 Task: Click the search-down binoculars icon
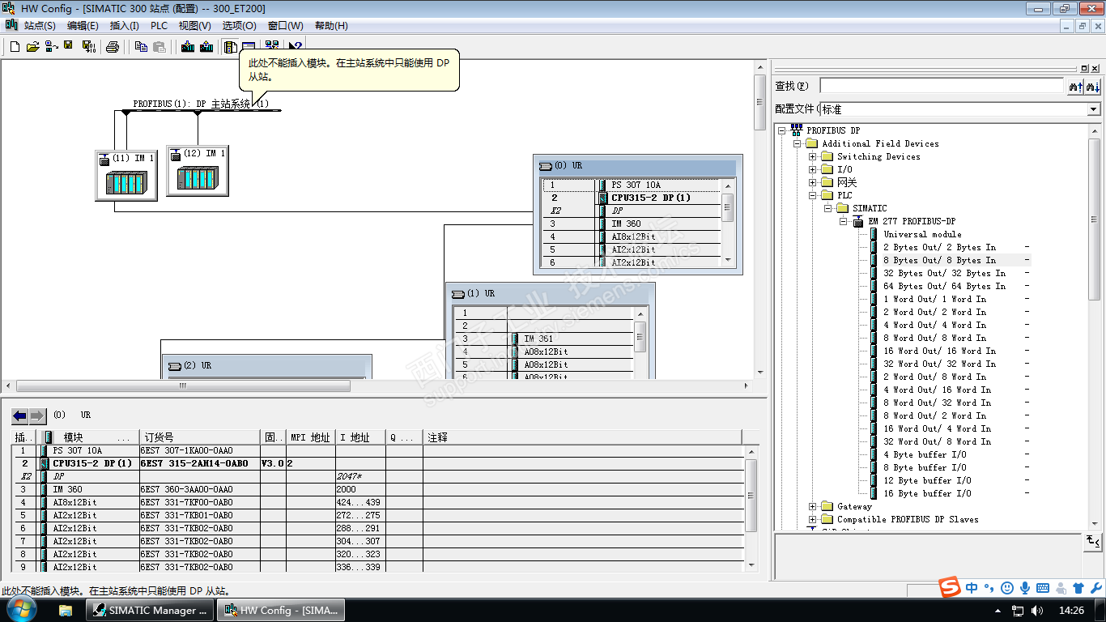point(1092,86)
